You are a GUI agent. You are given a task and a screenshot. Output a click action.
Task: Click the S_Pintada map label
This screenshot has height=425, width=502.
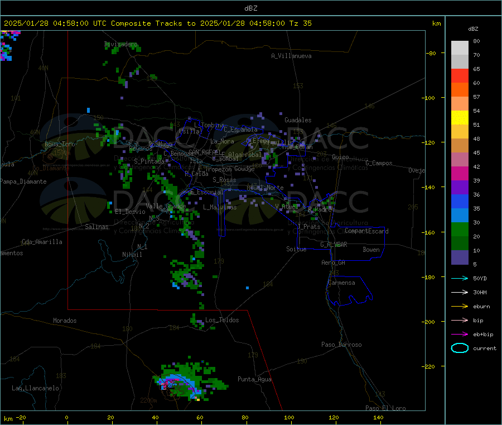coord(149,161)
